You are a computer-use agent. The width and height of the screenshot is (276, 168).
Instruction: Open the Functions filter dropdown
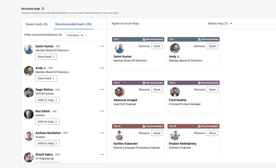(75, 35)
